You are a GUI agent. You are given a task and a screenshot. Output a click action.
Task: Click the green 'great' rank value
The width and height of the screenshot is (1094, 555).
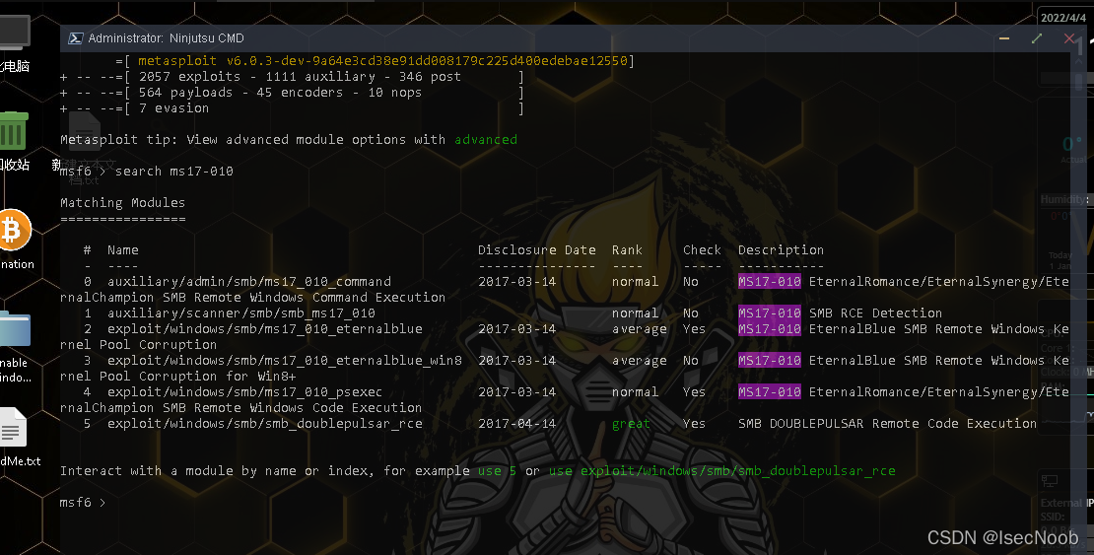coord(631,424)
